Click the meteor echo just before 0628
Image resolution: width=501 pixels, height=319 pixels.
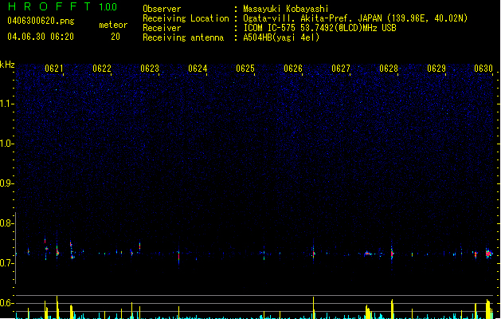click(392, 254)
